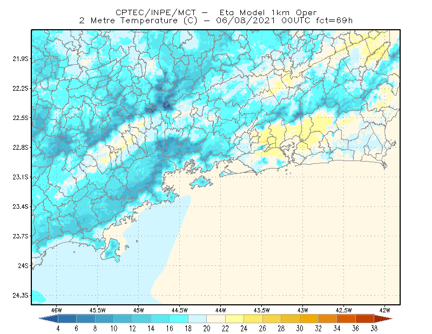This screenshot has height=334, width=432.
Task: Click the golden 26-28 colorbar swatch
Action: pos(272,319)
